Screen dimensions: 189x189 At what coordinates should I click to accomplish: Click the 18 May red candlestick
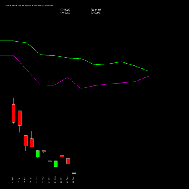point(68,161)
